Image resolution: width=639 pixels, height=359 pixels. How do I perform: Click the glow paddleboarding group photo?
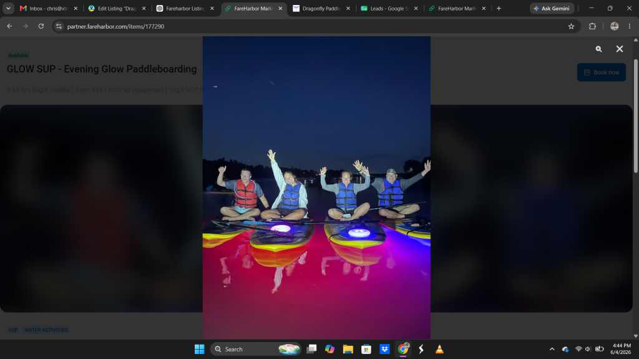316,188
